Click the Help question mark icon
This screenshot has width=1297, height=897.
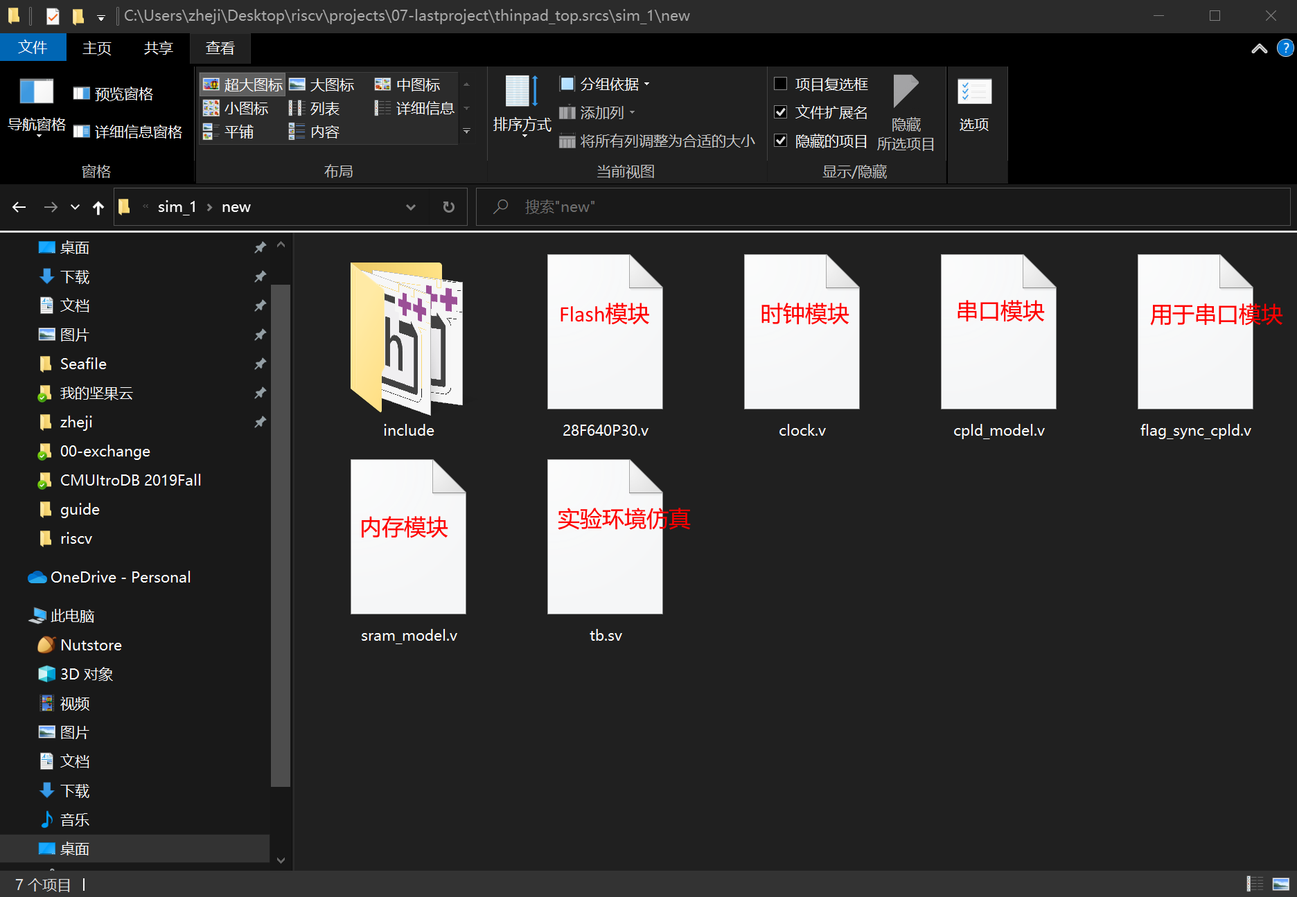1285,48
